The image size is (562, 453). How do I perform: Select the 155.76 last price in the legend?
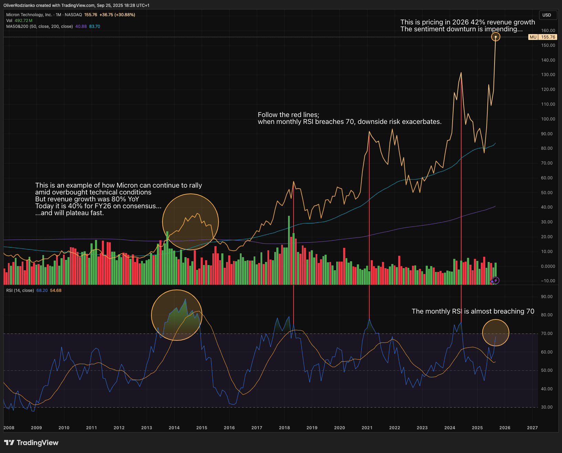click(90, 15)
